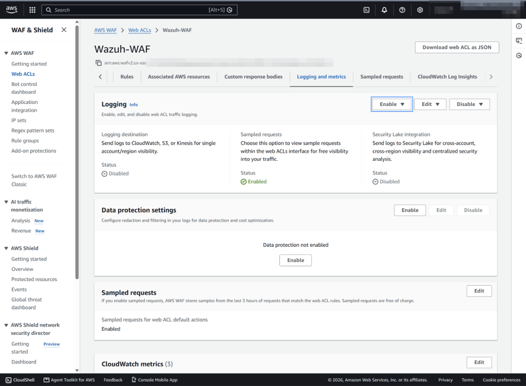Click the centered Enable button under Data protection not enabled
This screenshot has height=386, width=526.
(x=296, y=260)
